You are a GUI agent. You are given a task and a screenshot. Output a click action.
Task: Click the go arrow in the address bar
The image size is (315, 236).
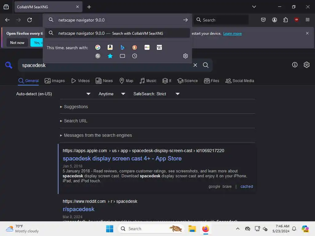[185, 20]
